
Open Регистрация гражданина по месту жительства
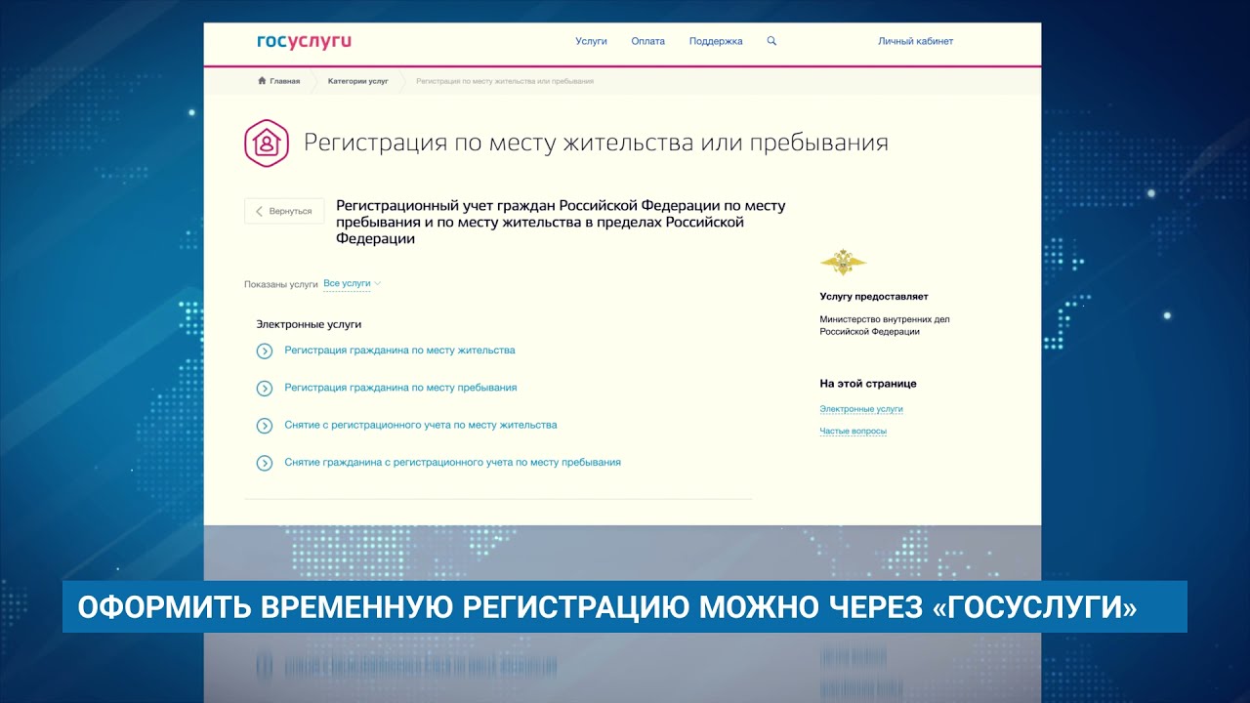[399, 350]
